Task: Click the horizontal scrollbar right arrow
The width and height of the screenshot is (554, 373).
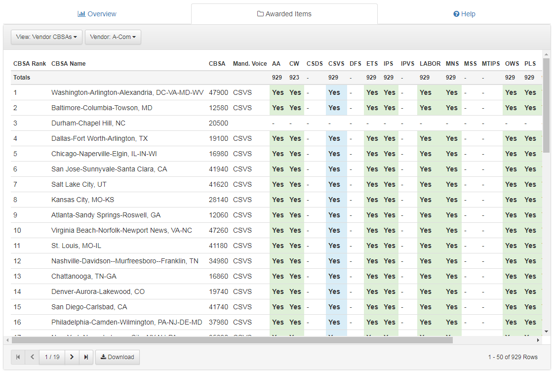Action: coord(538,340)
